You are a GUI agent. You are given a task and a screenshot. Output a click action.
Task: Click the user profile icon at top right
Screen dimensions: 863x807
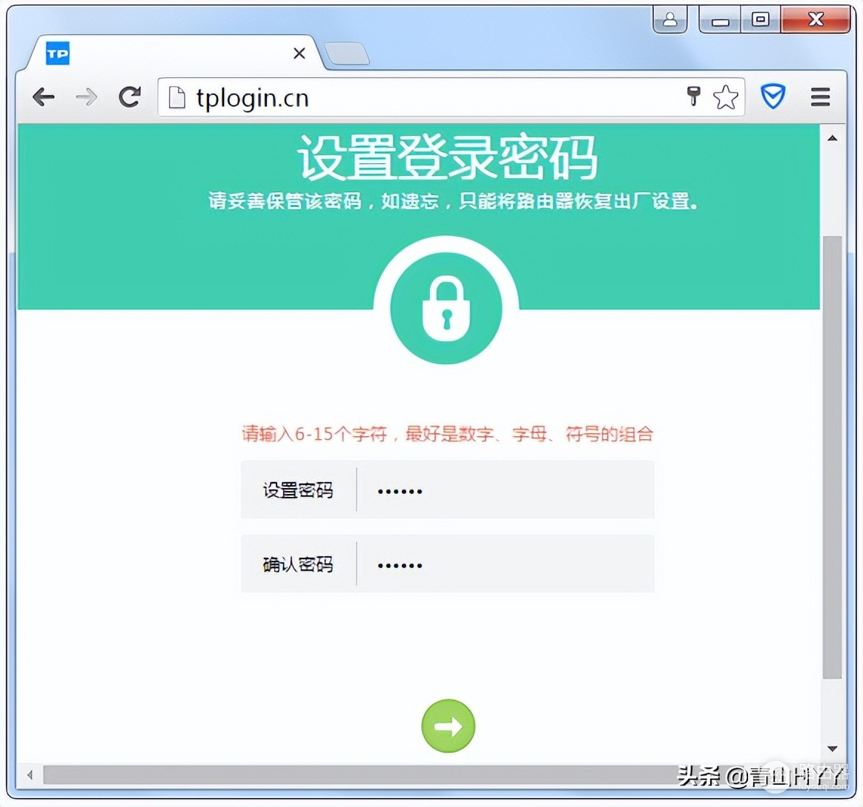[669, 20]
